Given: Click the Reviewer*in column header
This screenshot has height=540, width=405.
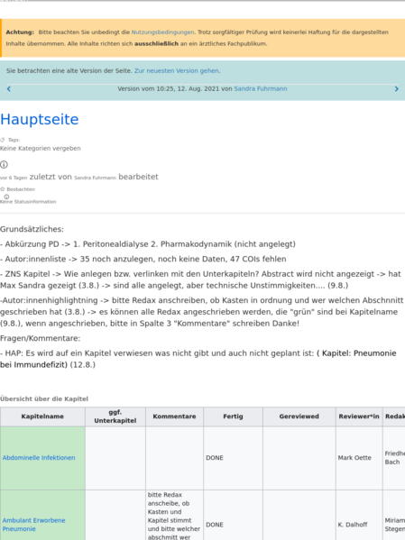Looking at the screenshot, I should pyautogui.click(x=359, y=416).
